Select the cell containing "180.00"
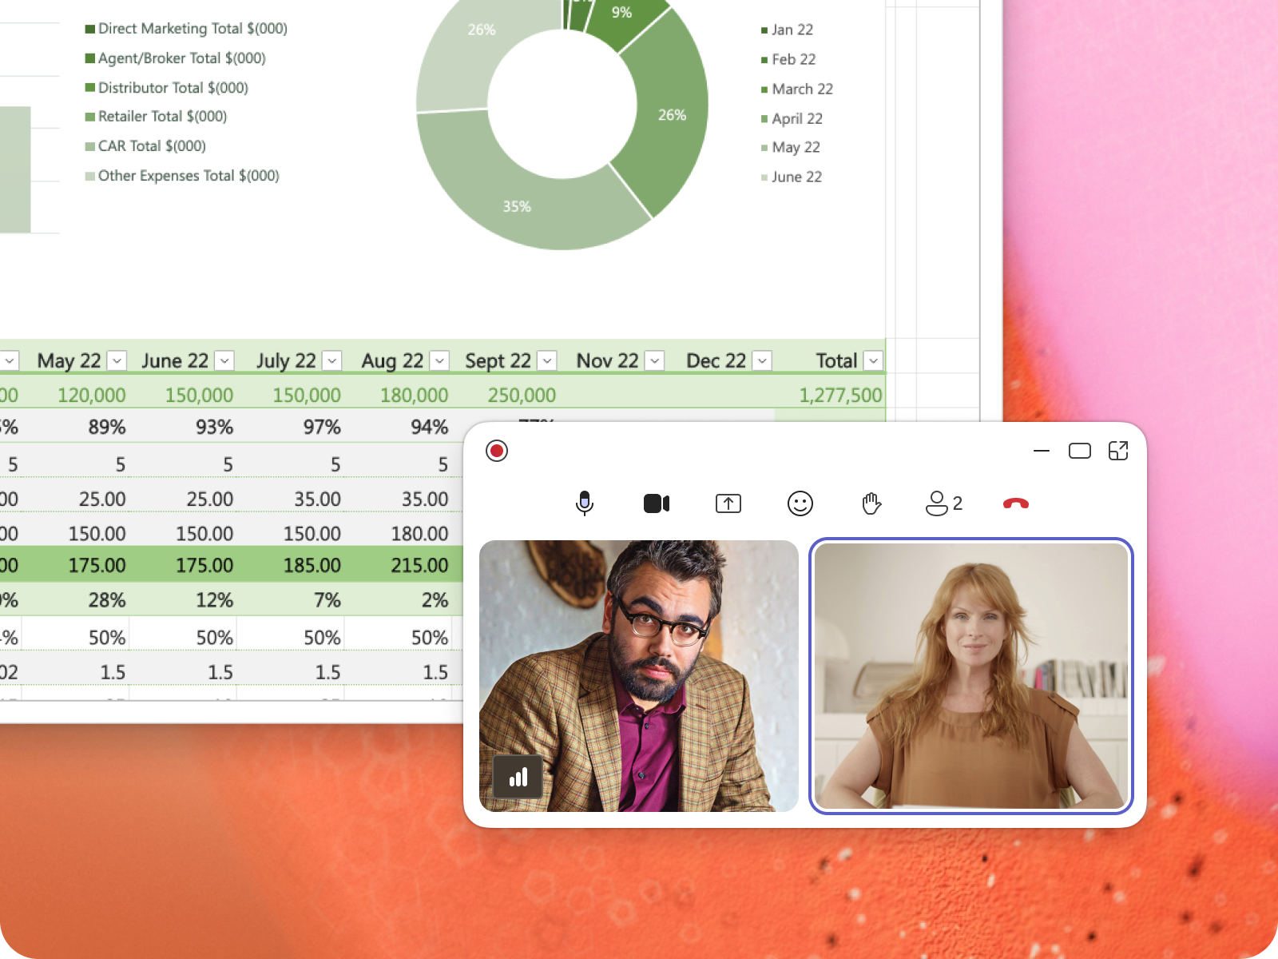The width and height of the screenshot is (1278, 959). pyautogui.click(x=419, y=533)
